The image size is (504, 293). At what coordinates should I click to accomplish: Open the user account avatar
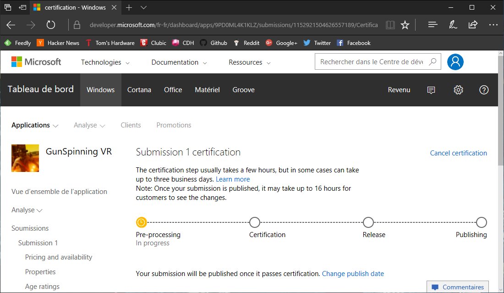(x=455, y=62)
